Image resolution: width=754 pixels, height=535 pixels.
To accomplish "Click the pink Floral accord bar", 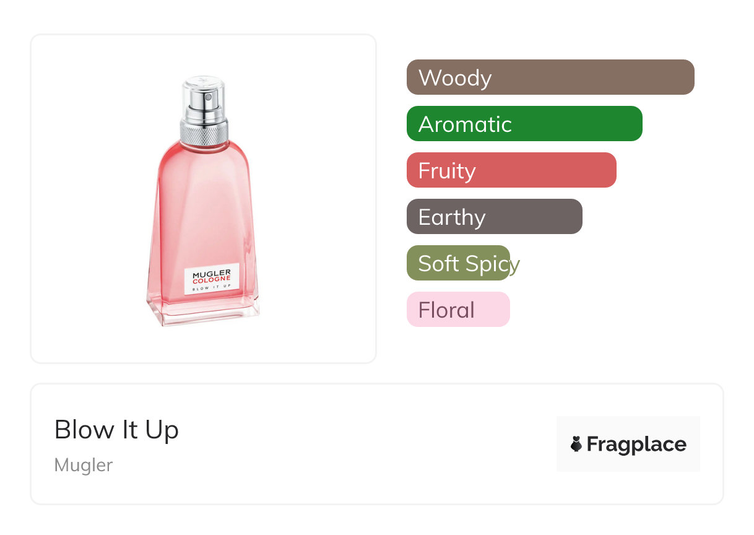I will [x=458, y=310].
